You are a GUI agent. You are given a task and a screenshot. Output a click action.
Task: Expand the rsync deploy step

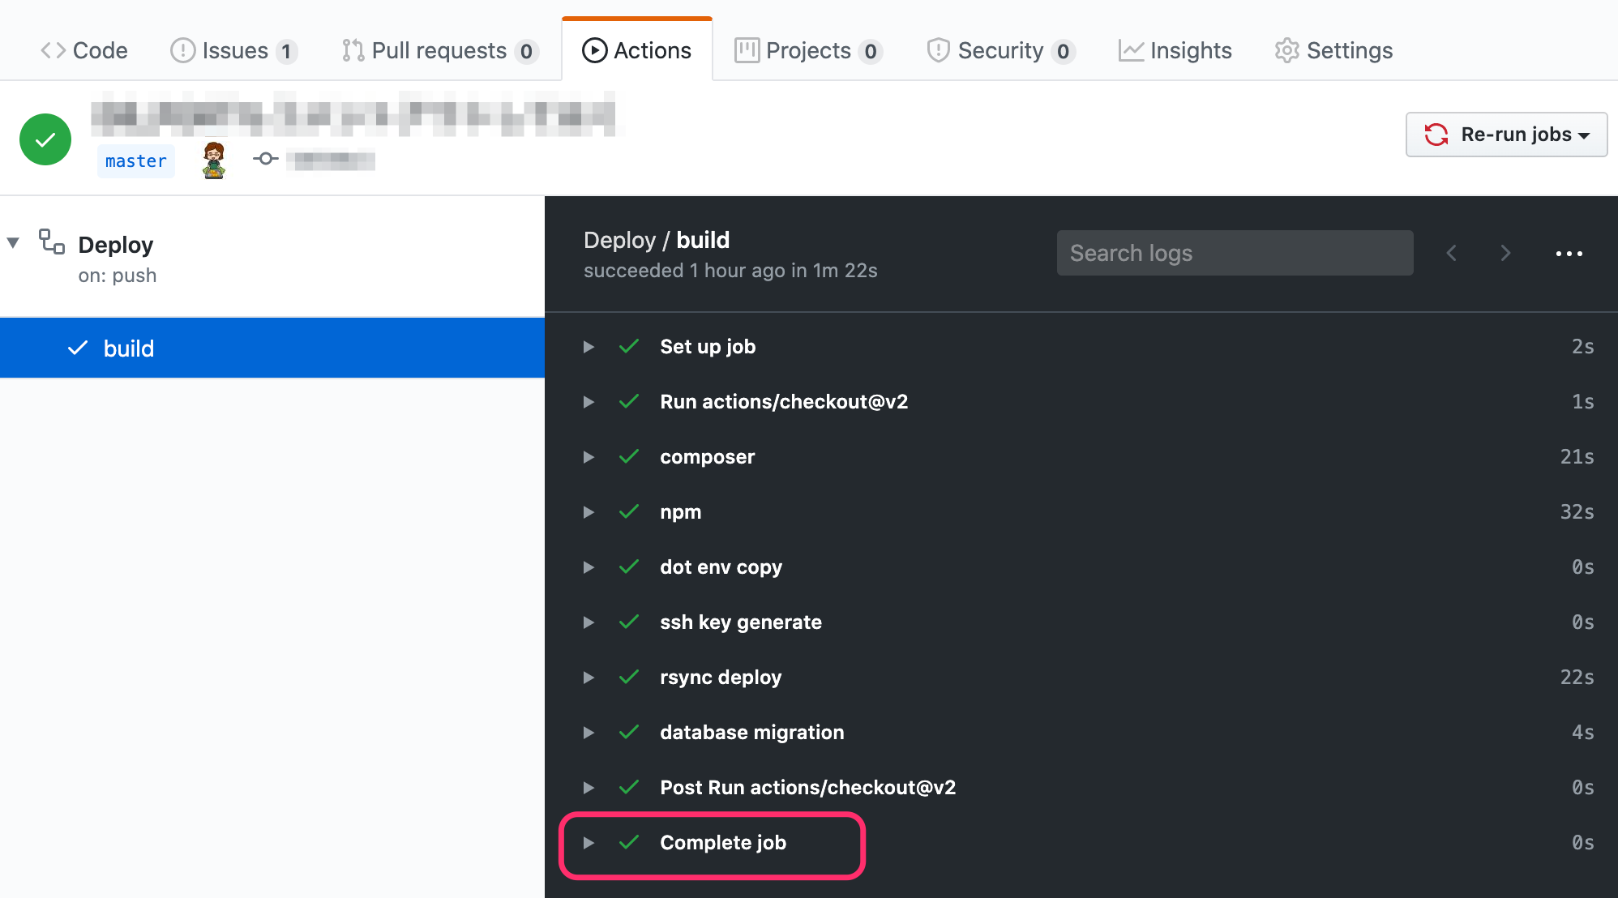[x=589, y=678]
